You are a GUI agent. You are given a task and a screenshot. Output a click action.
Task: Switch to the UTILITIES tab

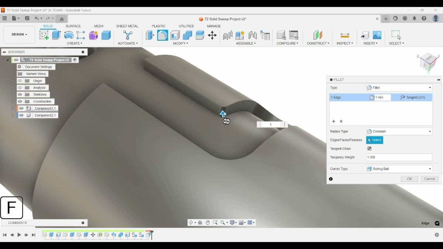pyautogui.click(x=186, y=26)
